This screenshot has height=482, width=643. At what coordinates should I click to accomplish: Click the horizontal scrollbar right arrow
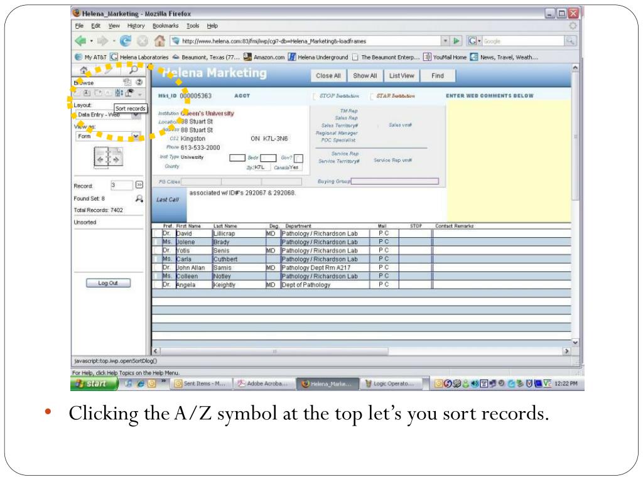pos(567,351)
